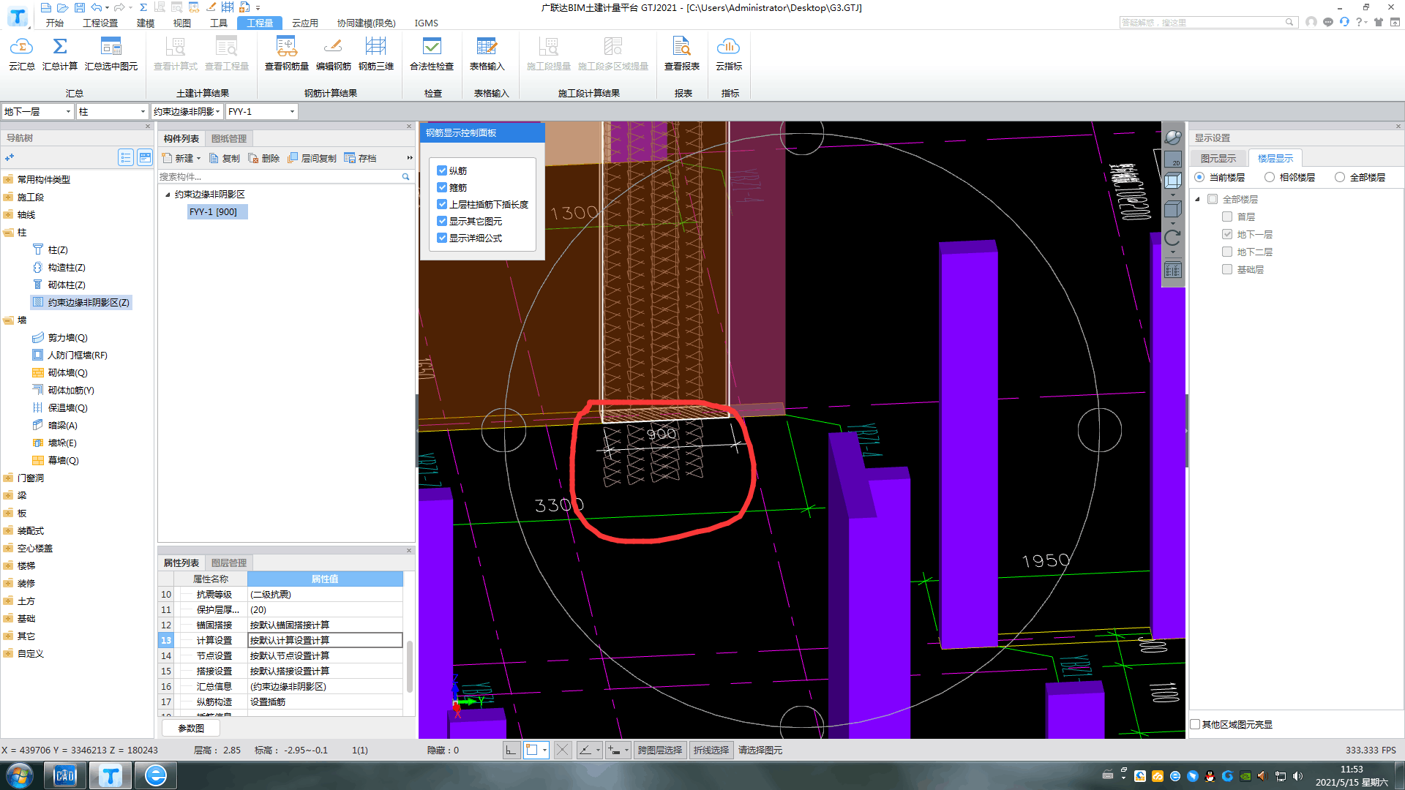
Task: Toggle 上层柱插筋下插长度 checkbox
Action: (x=442, y=204)
